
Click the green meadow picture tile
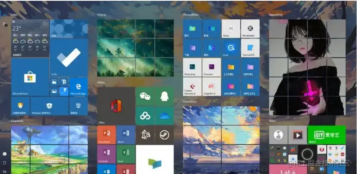[x=50, y=150]
